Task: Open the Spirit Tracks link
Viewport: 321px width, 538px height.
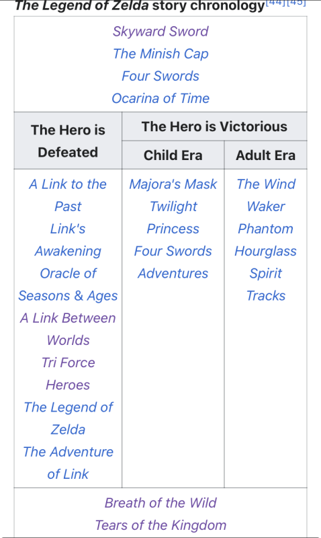Action: pos(266,284)
